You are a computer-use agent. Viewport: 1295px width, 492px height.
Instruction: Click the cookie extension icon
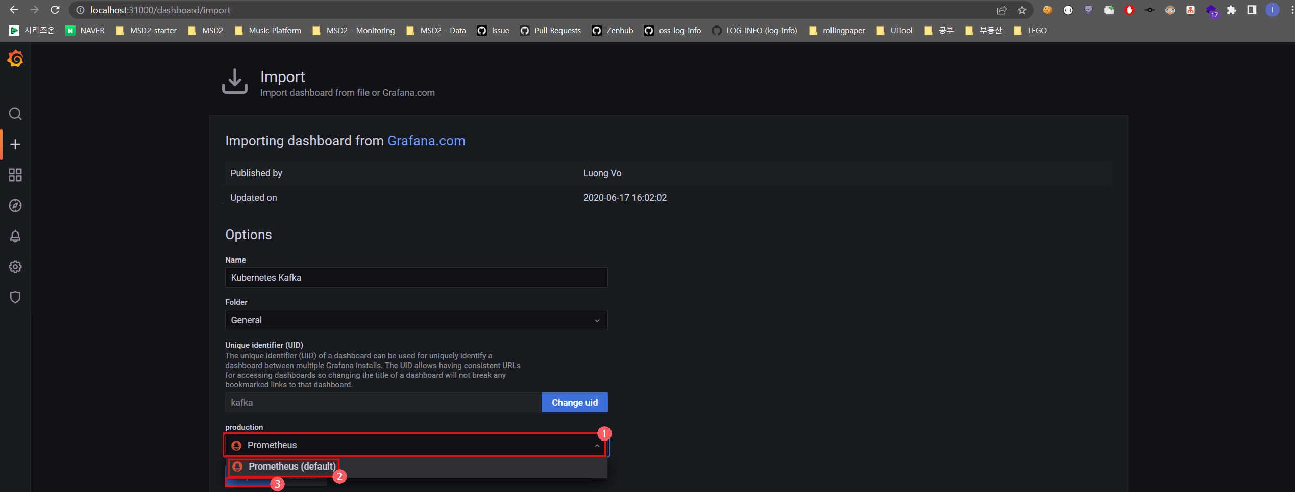click(x=1047, y=10)
